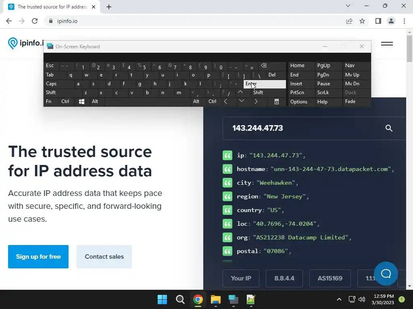This screenshot has height=309, width=413.
Task: Open the volume control in tray
Action: (x=362, y=299)
